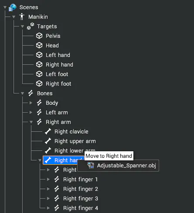Collapse the Scenes root node
Image resolution: width=194 pixels, height=213 pixels.
click(x=5, y=7)
